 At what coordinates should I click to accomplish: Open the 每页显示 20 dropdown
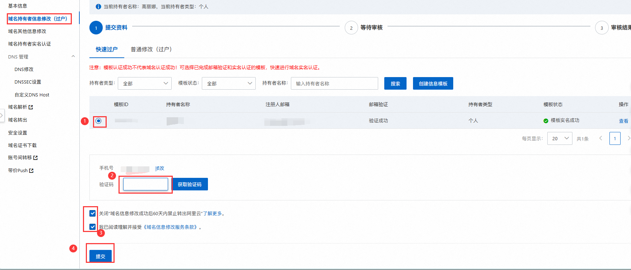(560, 138)
